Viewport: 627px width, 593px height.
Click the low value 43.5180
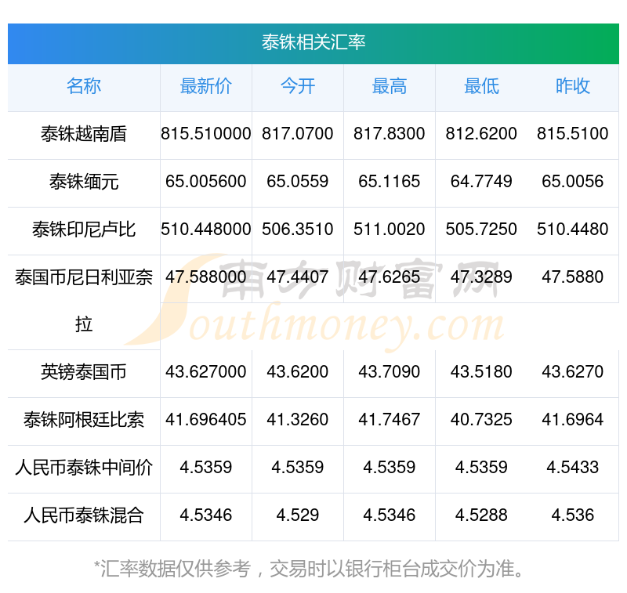click(481, 372)
